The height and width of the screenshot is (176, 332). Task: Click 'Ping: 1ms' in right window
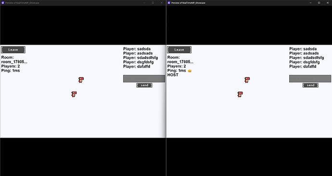click(x=177, y=70)
